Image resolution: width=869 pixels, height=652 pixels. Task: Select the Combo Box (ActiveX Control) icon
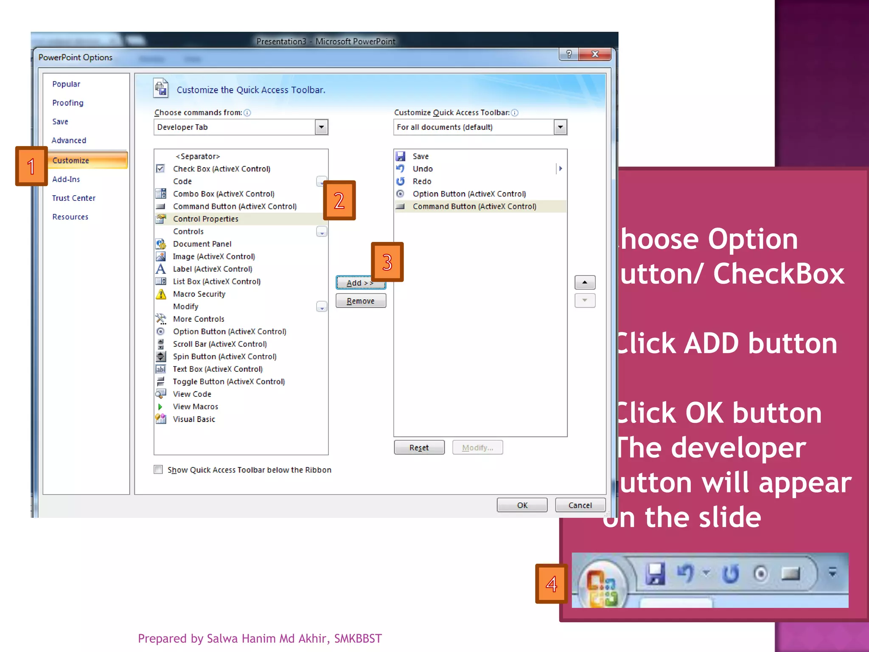point(160,194)
